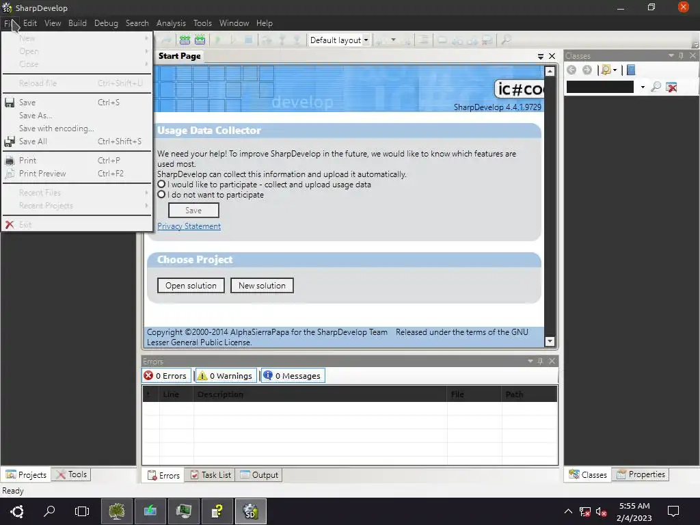
Task: Choose Save with encoding... menu entry
Action: click(77, 129)
